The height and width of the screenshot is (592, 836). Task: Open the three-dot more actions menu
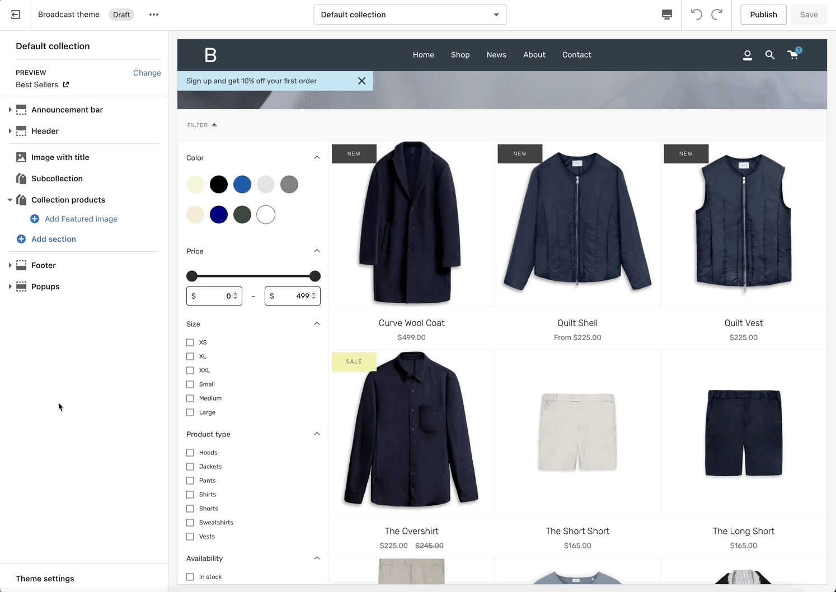click(154, 15)
